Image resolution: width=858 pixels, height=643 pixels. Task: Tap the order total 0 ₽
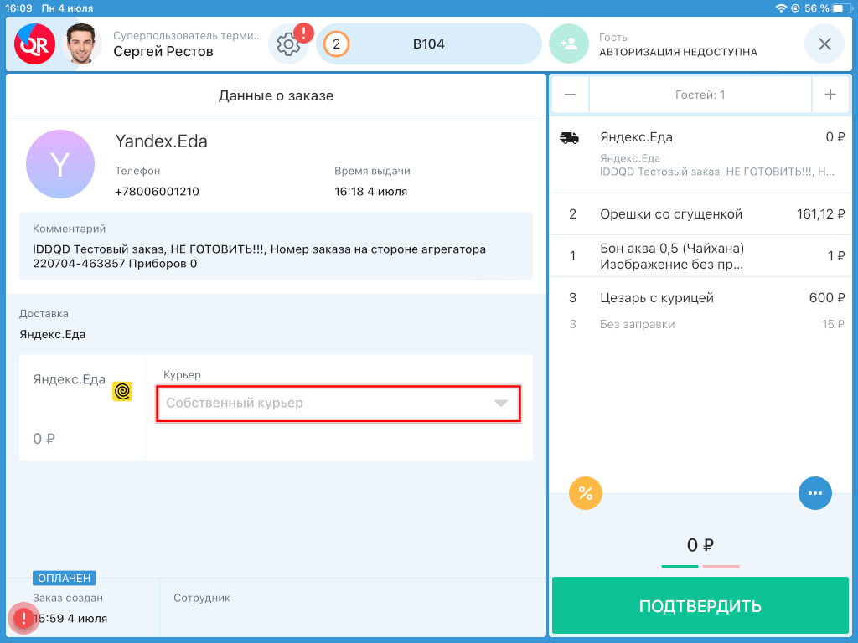click(x=700, y=545)
